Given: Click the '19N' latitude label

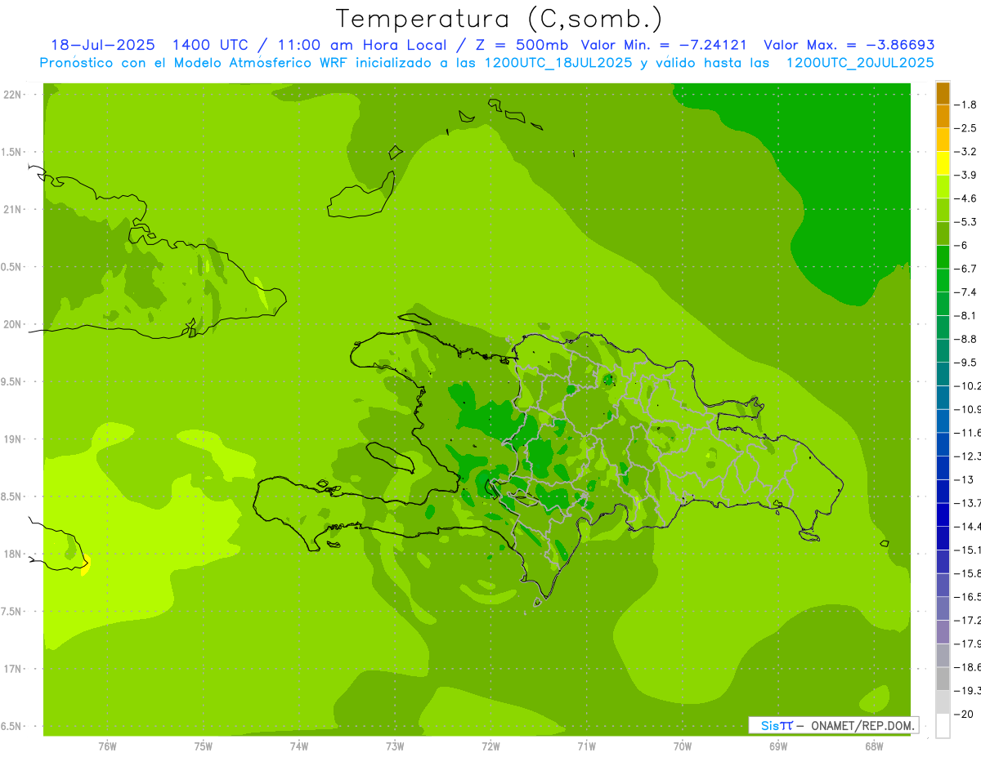Looking at the screenshot, I should coord(13,439).
